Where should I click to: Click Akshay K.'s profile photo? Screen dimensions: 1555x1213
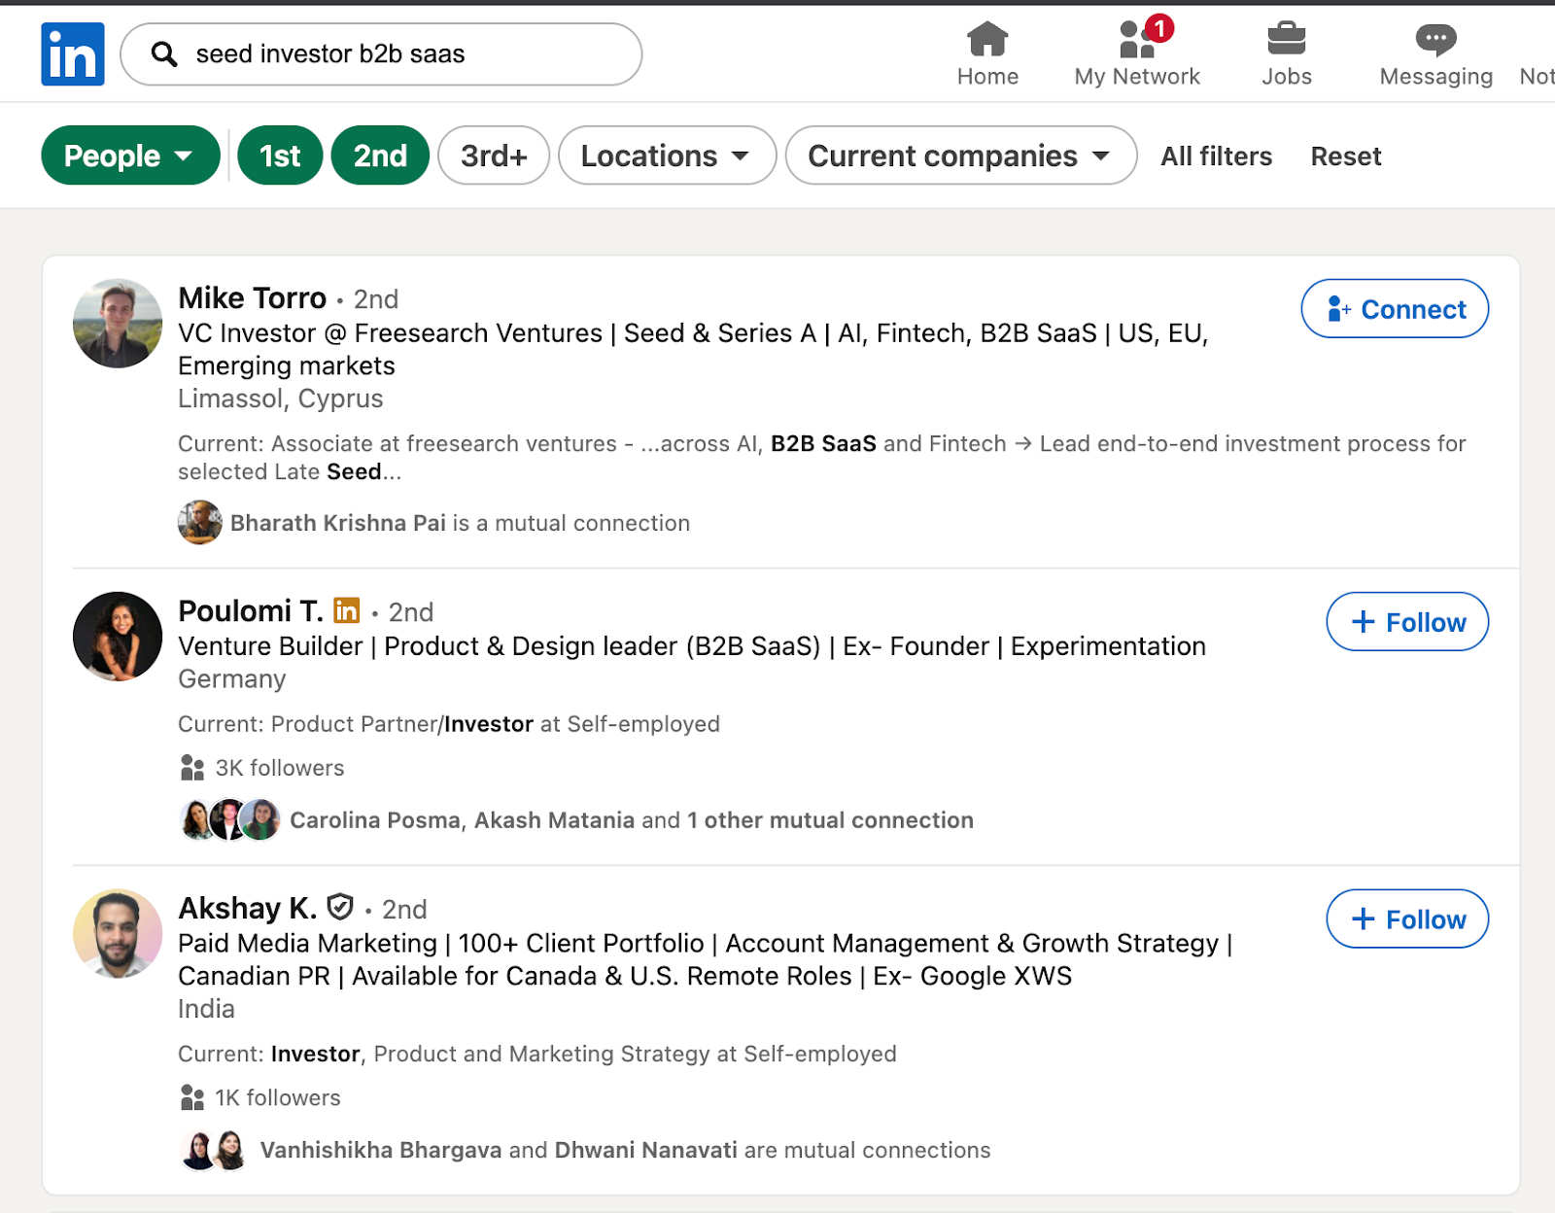click(118, 933)
